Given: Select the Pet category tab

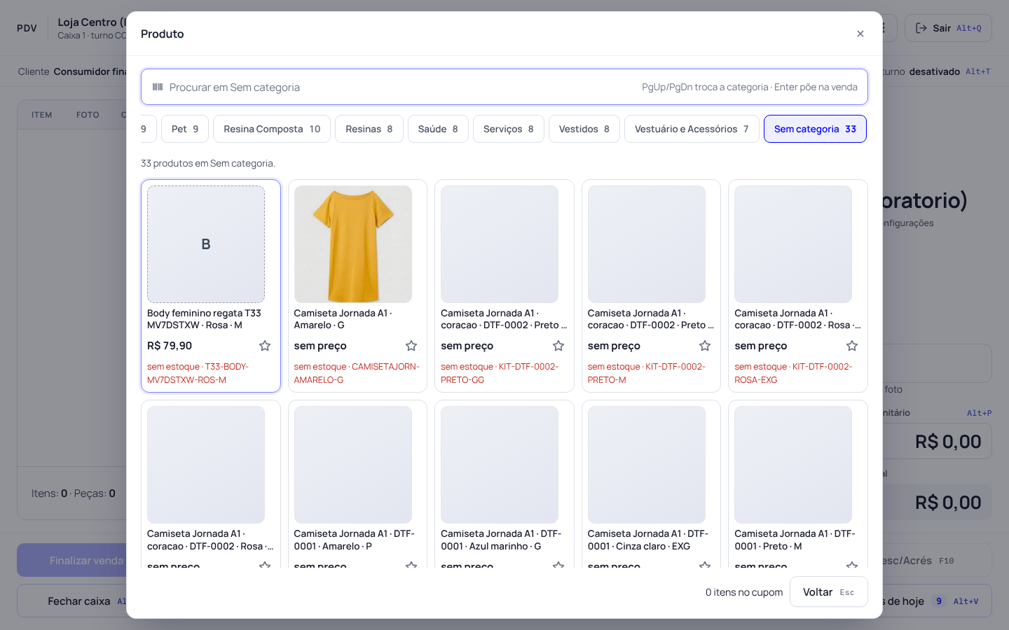Looking at the screenshot, I should (185, 129).
